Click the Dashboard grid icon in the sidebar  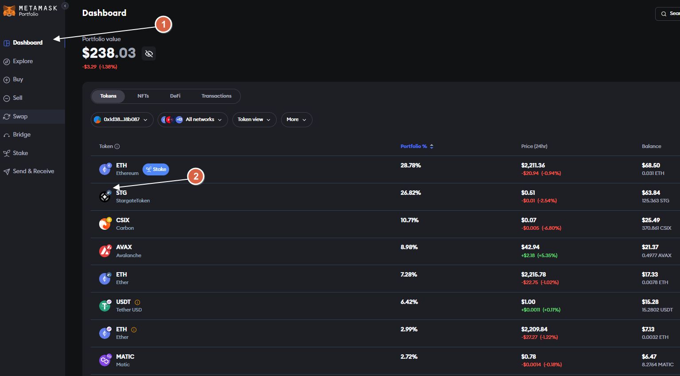coord(7,43)
